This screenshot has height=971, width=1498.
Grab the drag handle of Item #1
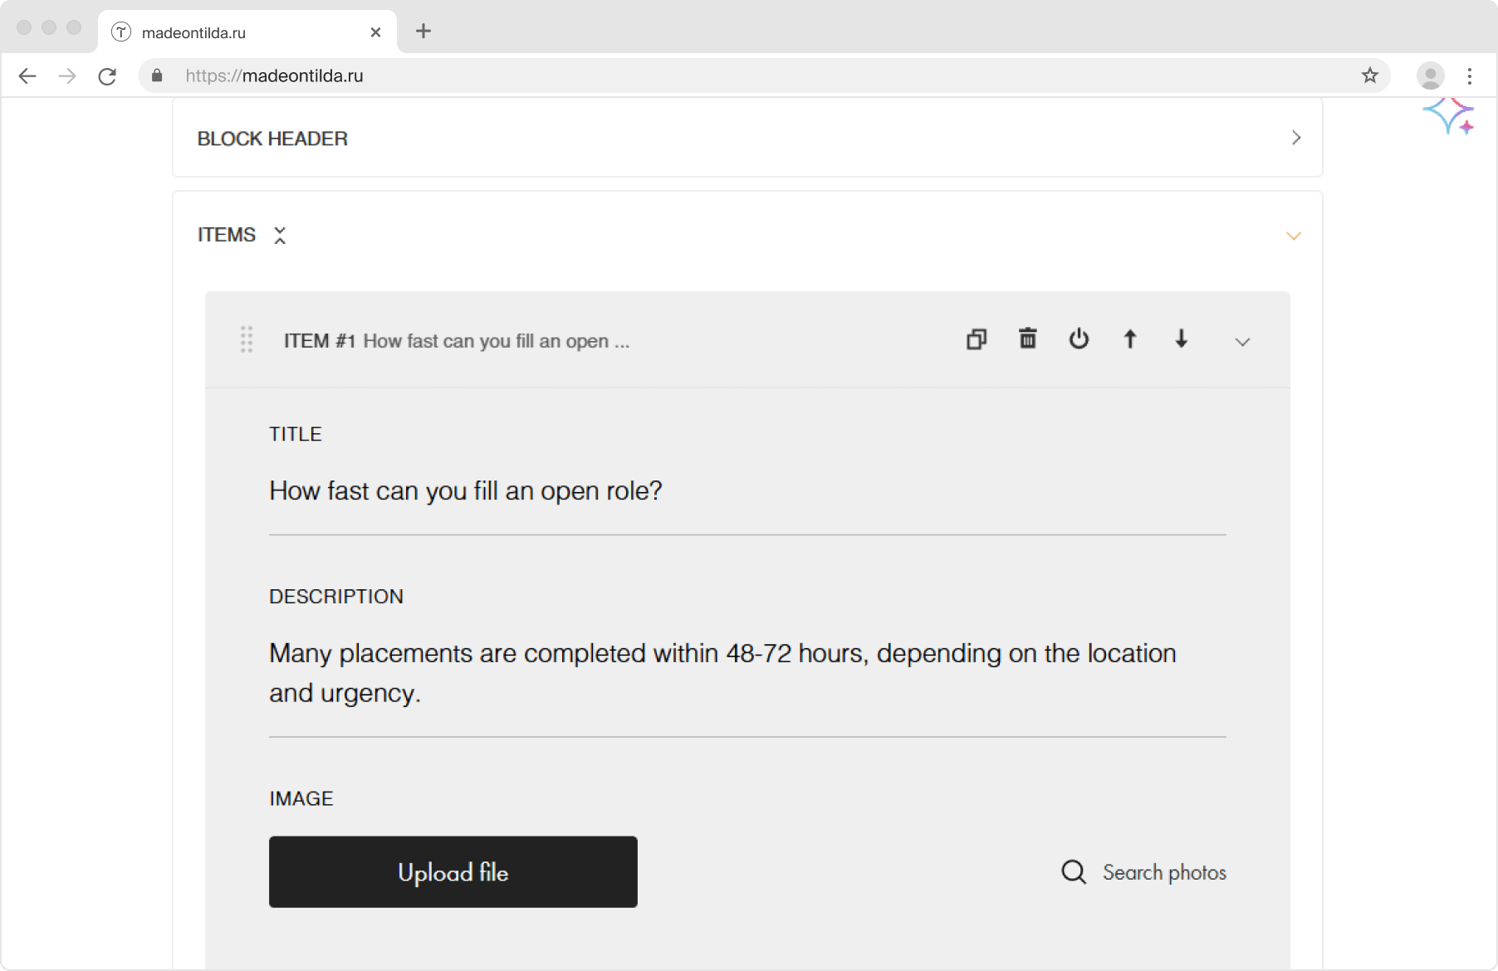coord(247,339)
